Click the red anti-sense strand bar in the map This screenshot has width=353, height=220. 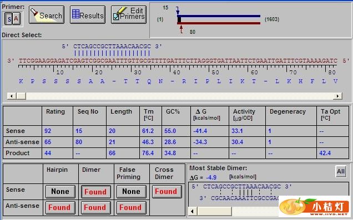point(219,23)
